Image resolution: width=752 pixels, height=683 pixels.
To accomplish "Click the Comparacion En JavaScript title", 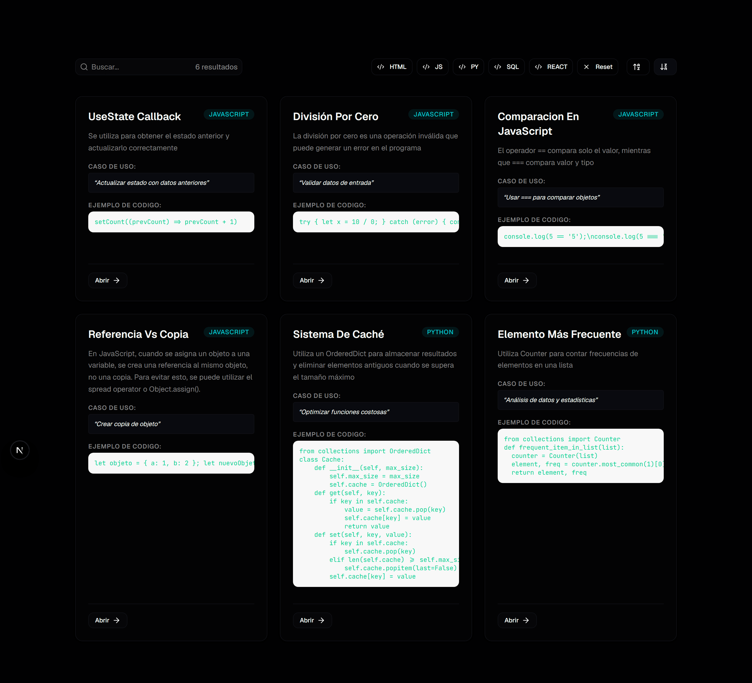I will (x=538, y=124).
